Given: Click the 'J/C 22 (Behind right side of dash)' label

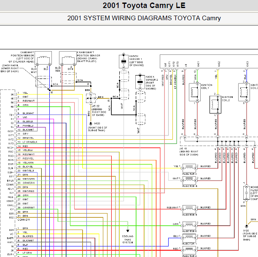Looking at the screenshot, I should [x=99, y=111].
